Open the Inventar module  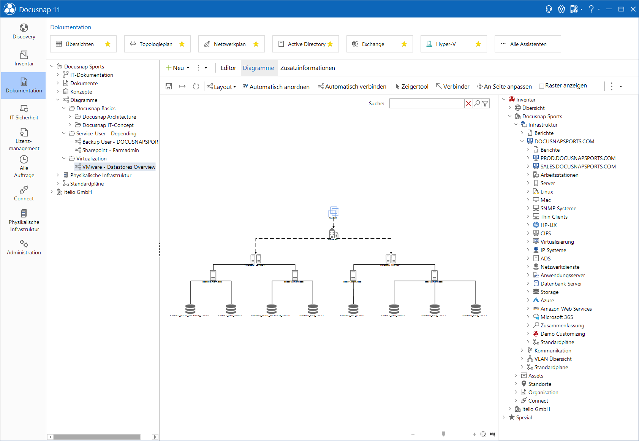pos(24,59)
